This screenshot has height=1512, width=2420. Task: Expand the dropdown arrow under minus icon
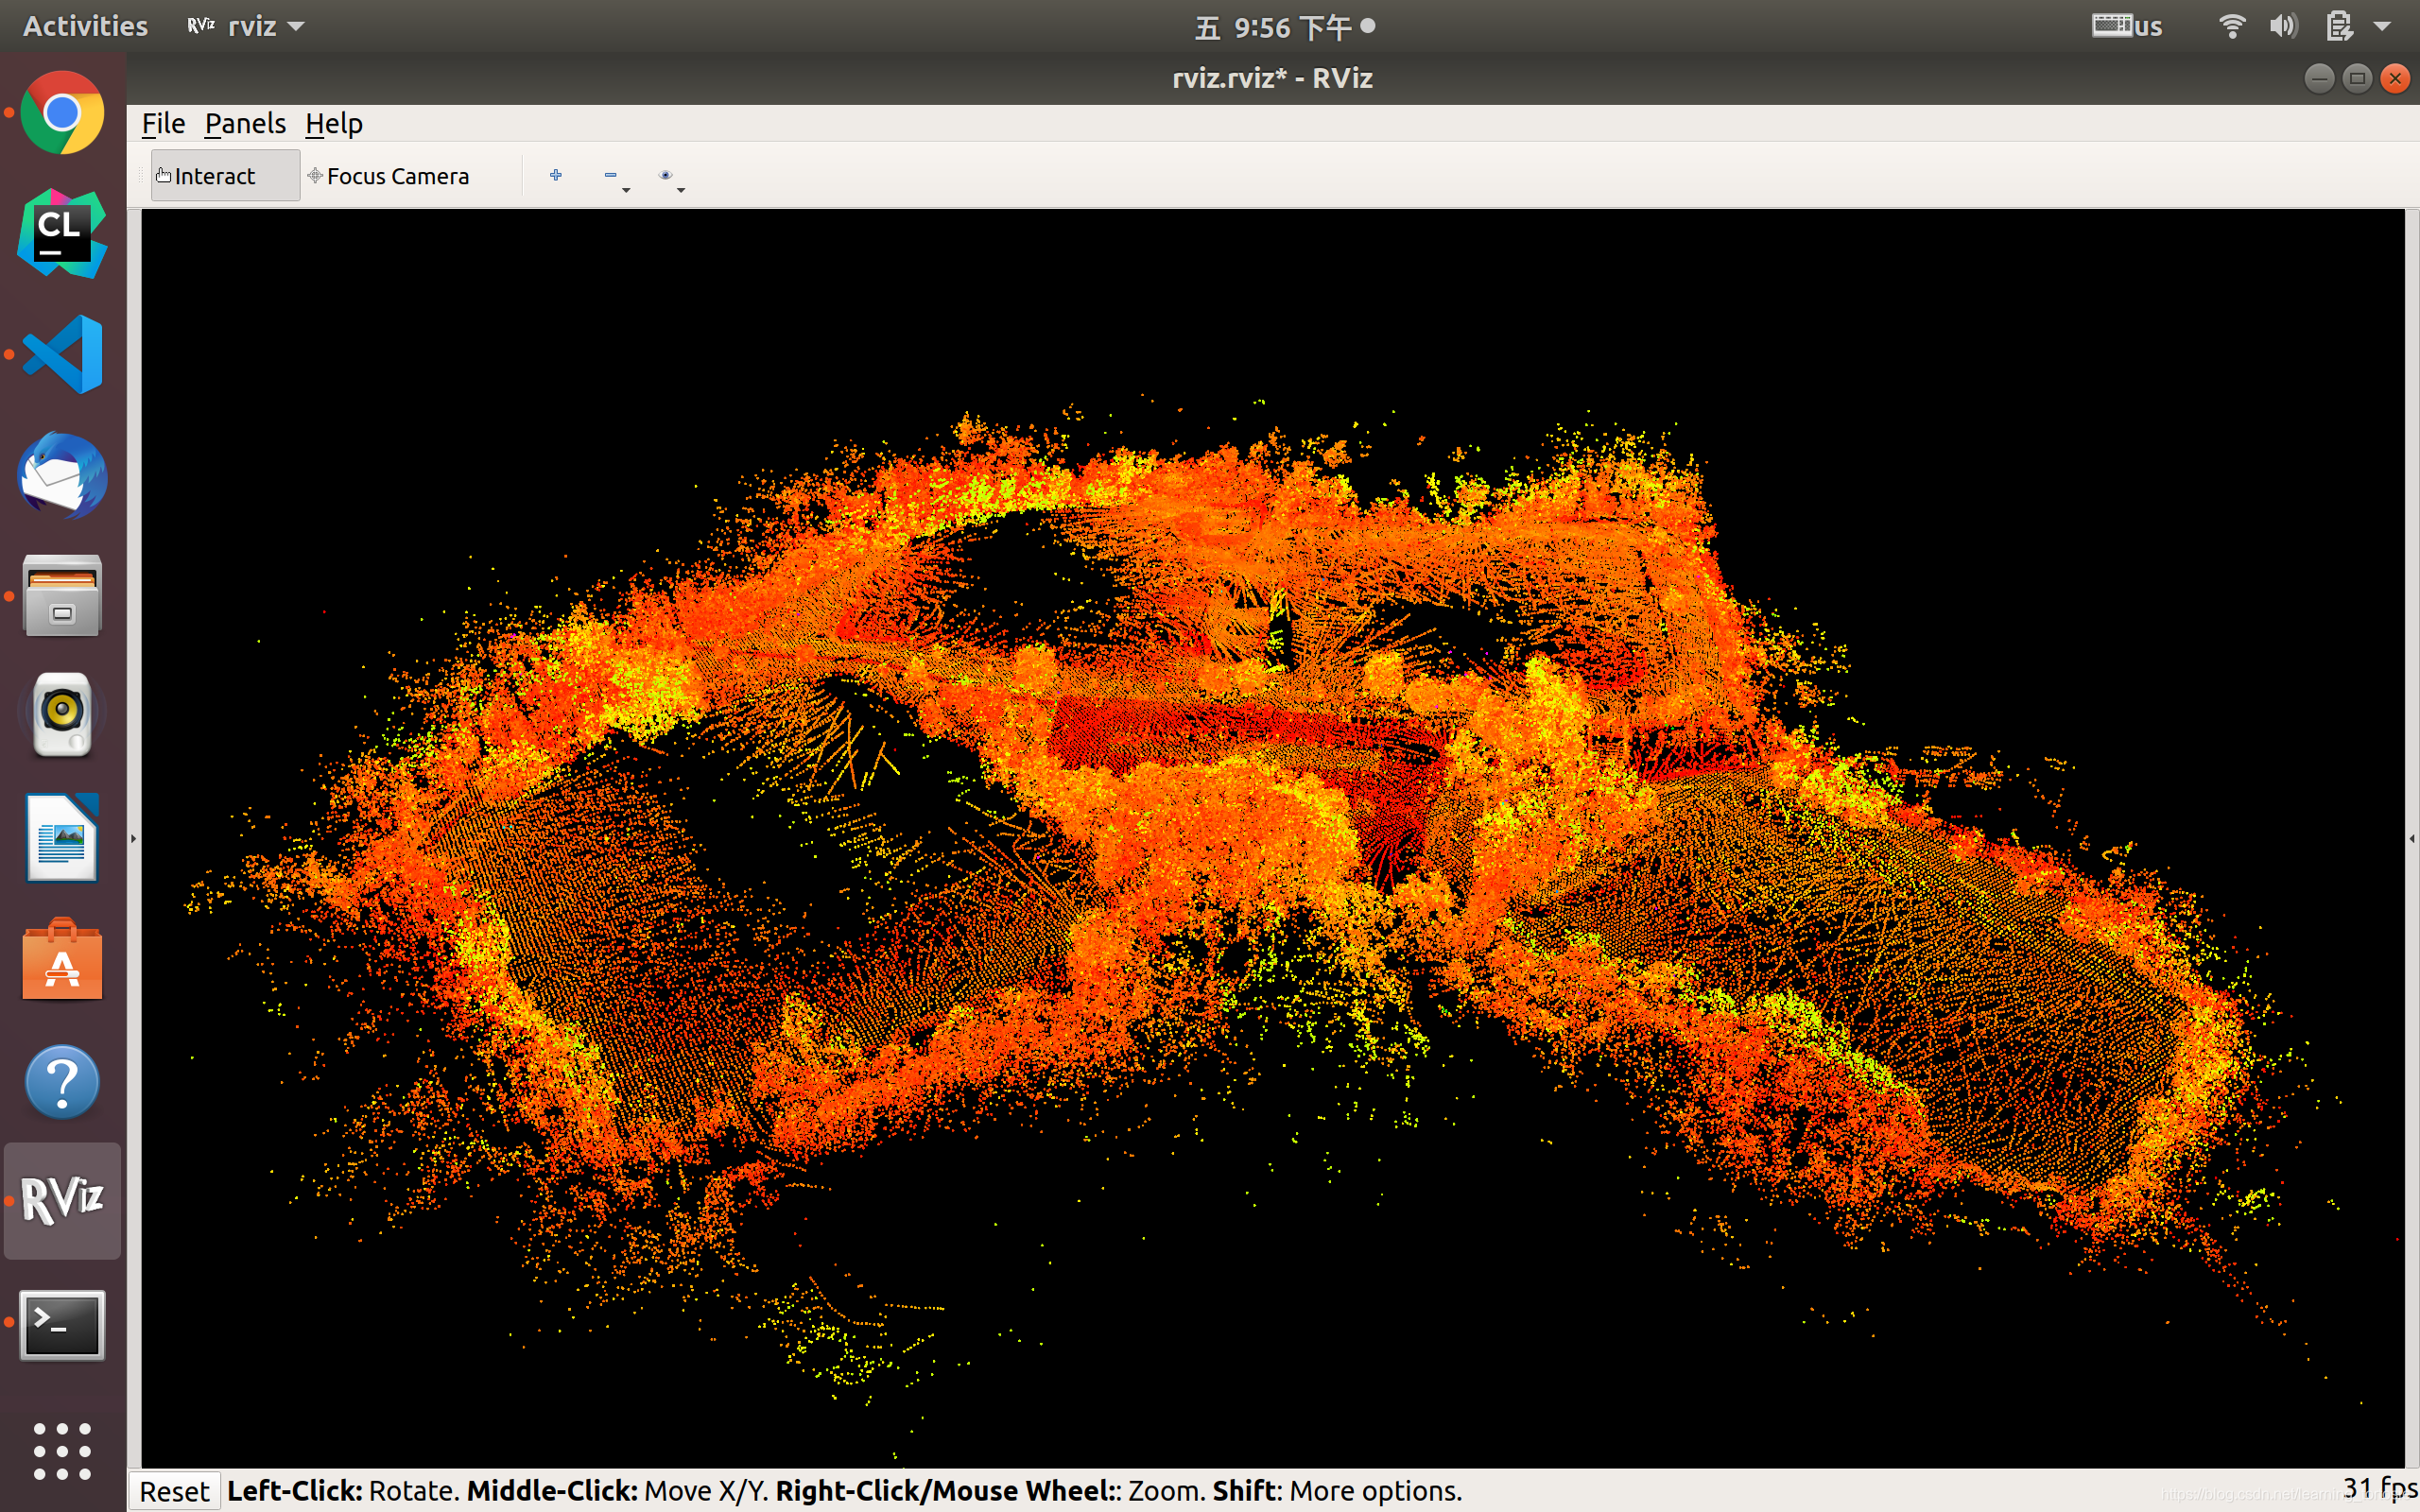click(x=626, y=190)
